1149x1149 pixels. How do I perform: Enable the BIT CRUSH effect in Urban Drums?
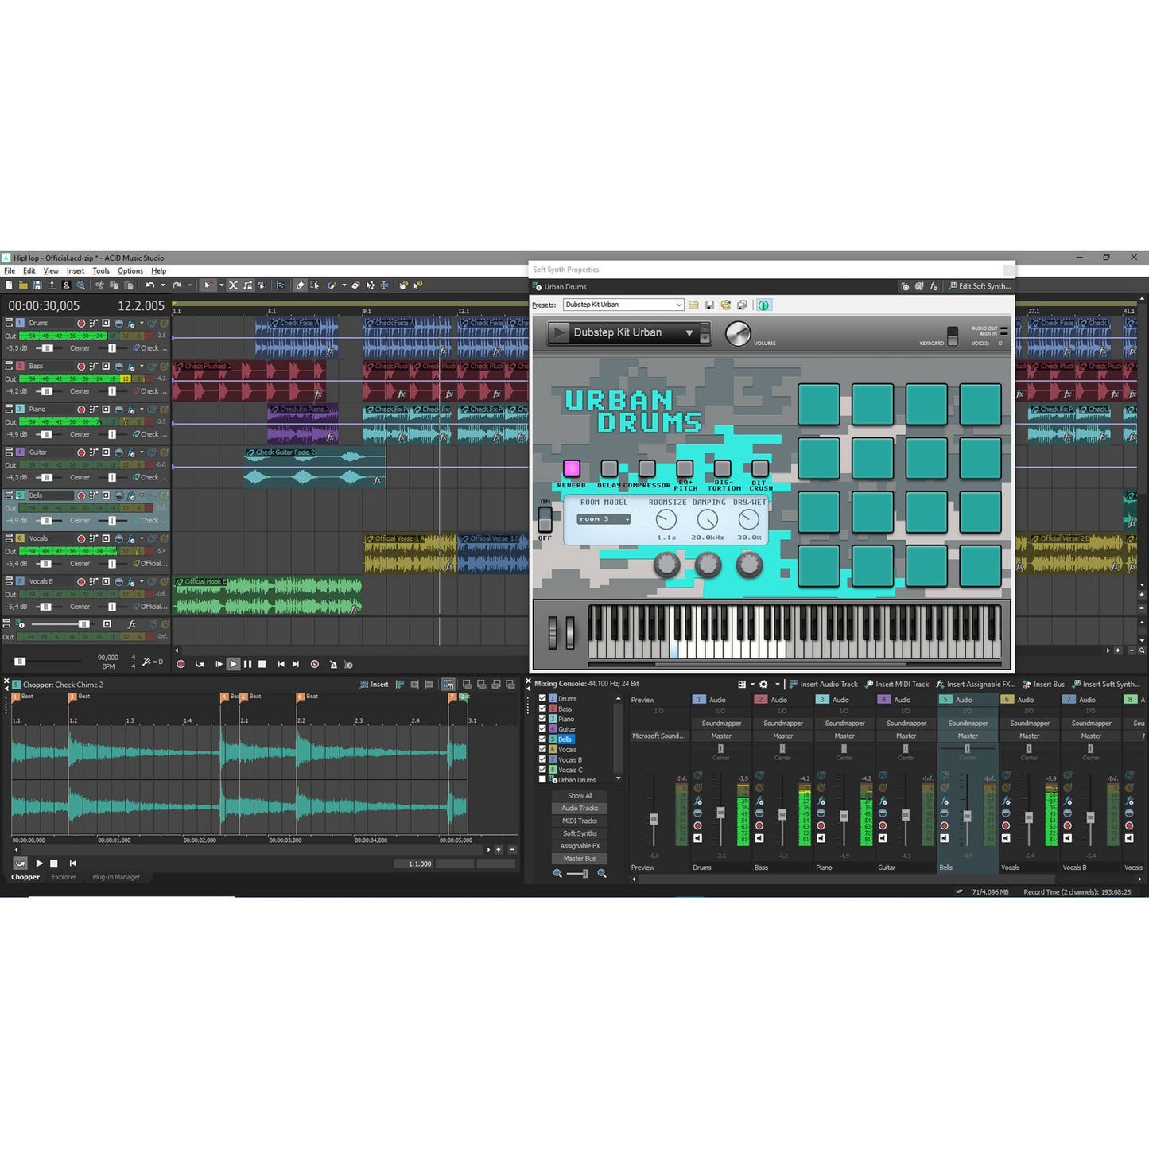point(759,468)
